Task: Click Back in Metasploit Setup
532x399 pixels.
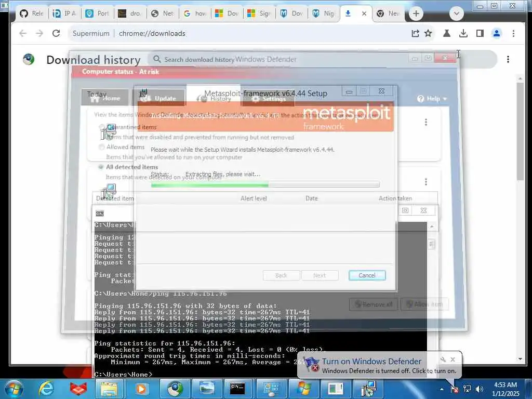Action: tap(281, 275)
